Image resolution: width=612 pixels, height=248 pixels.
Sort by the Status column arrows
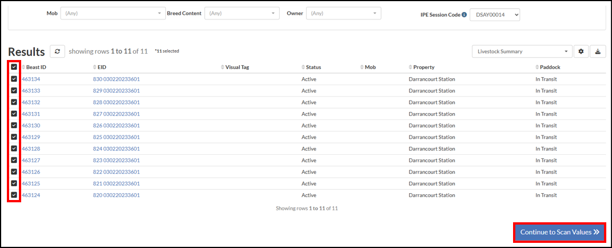pos(303,67)
